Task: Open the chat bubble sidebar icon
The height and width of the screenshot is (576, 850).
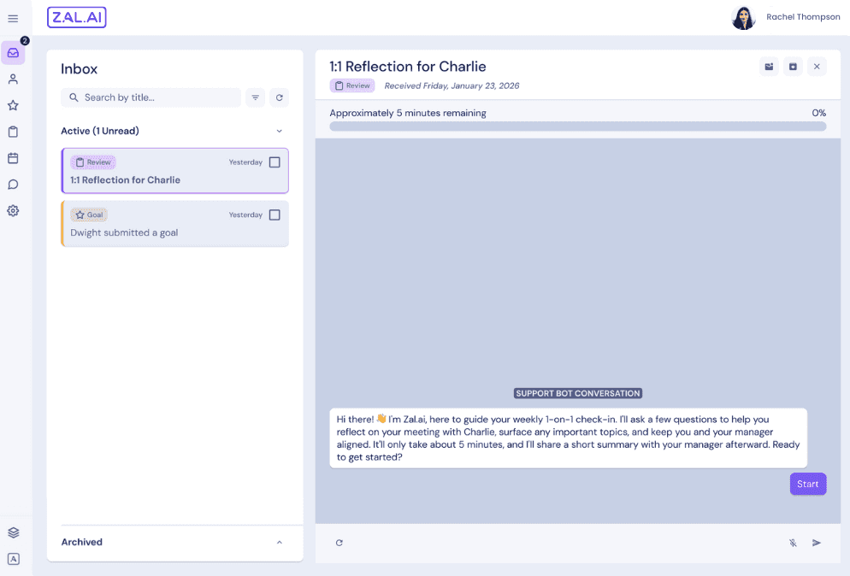Action: (13, 185)
